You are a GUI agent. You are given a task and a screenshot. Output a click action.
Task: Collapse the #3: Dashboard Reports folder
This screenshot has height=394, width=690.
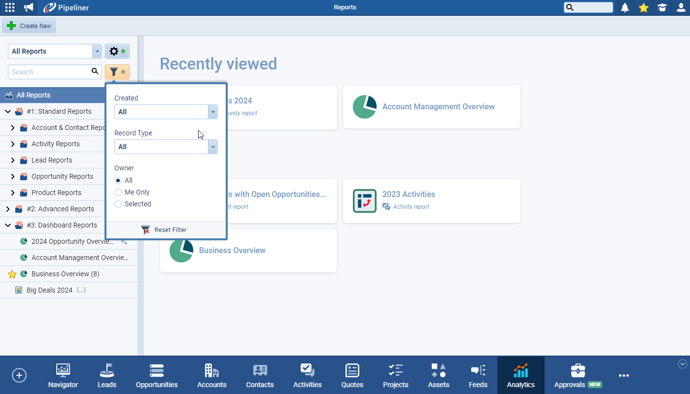tap(7, 225)
